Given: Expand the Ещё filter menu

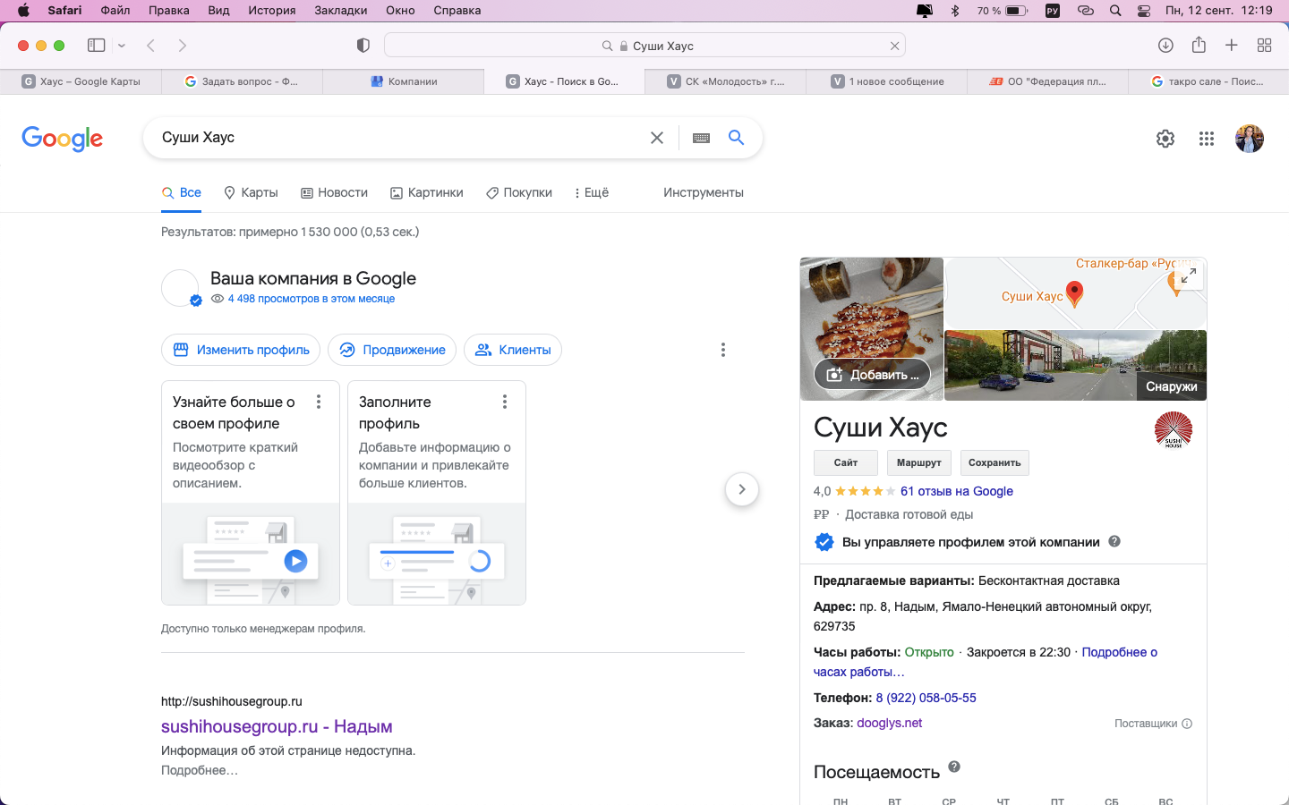Looking at the screenshot, I should coord(592,192).
